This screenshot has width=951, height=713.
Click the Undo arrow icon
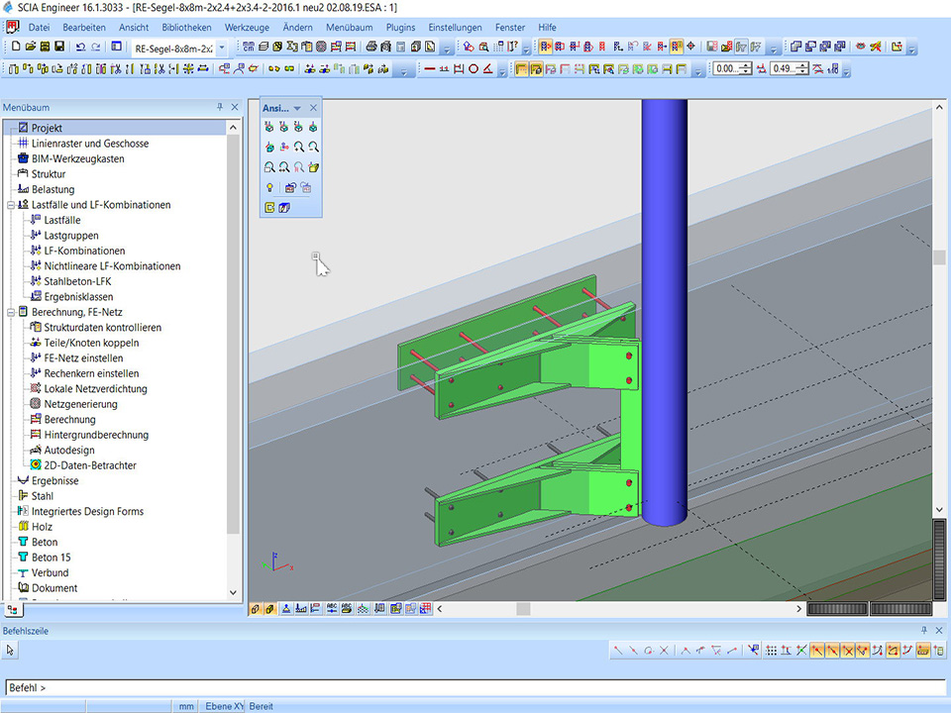tap(80, 47)
